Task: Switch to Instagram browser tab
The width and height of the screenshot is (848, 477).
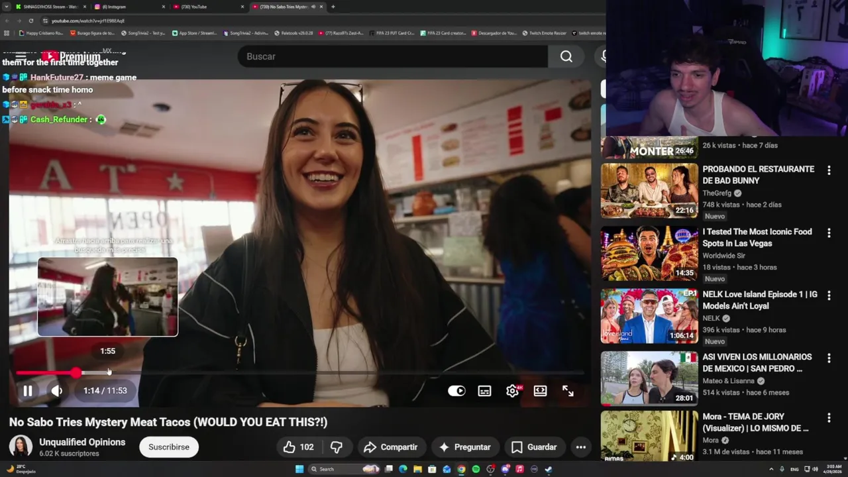Action: 129,7
